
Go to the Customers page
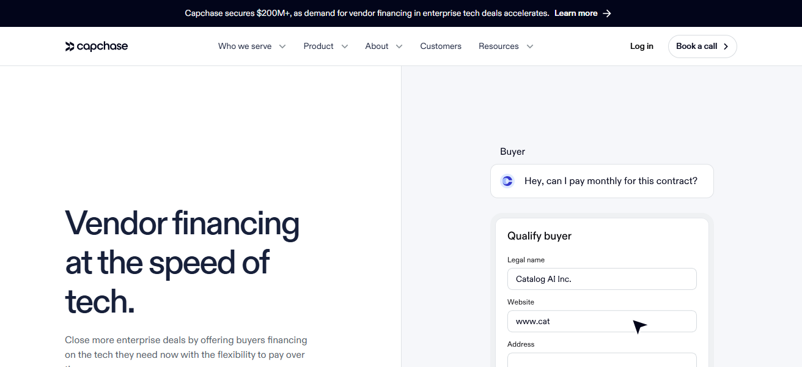441,46
